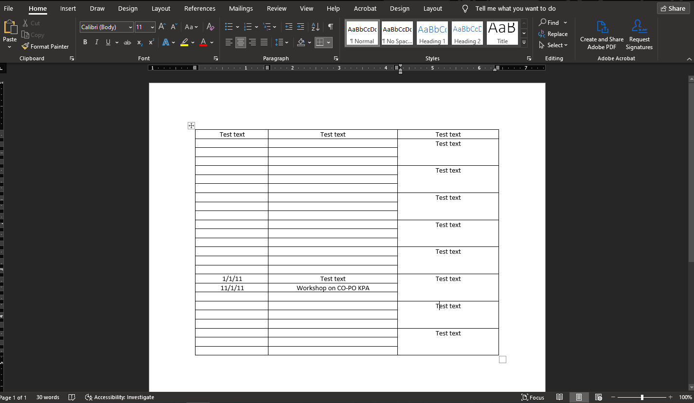This screenshot has width=694, height=403.
Task: Toggle Bold formatting
Action: [85, 43]
